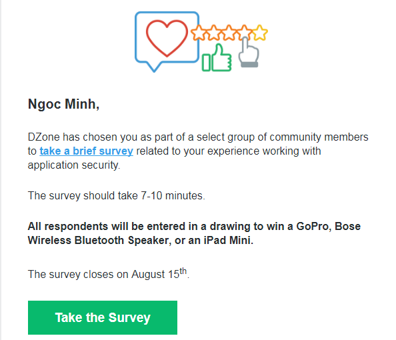396x340 pixels.
Task: Click the text 'application security.'
Action: pos(74,165)
